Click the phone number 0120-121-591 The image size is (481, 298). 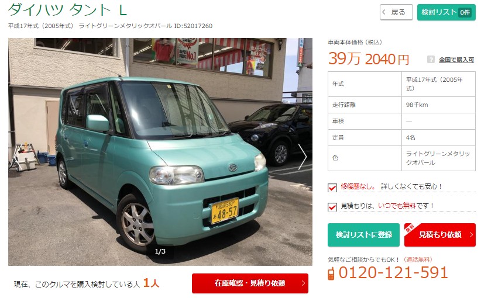pos(393,272)
